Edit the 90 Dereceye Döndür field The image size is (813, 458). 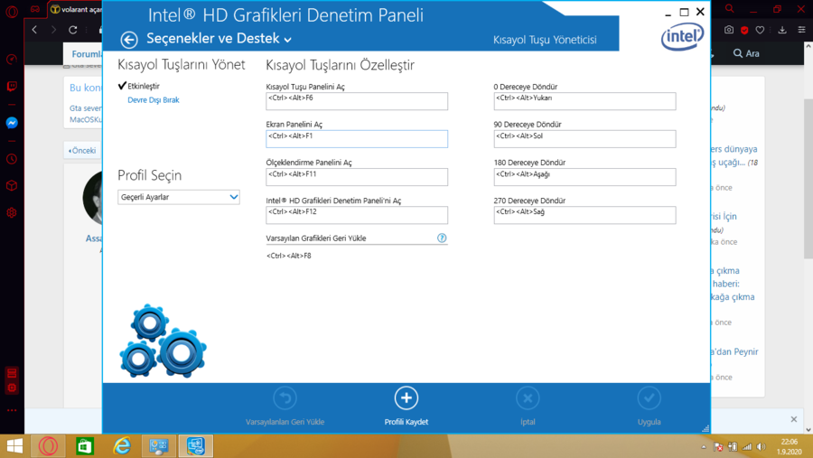pyautogui.click(x=584, y=139)
